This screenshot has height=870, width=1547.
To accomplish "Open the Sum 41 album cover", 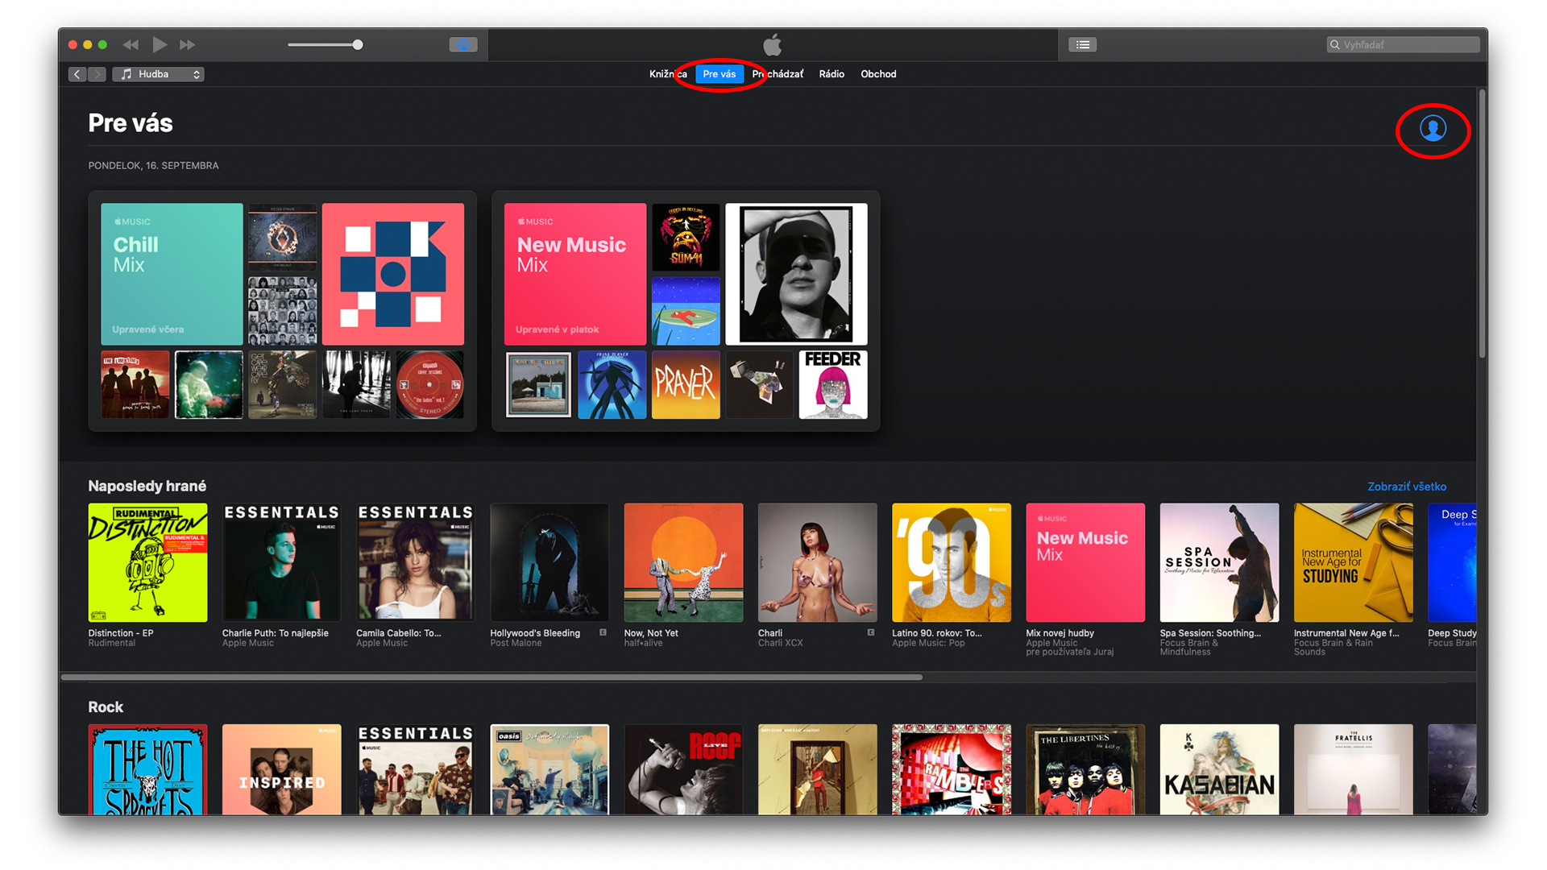I will point(686,237).
